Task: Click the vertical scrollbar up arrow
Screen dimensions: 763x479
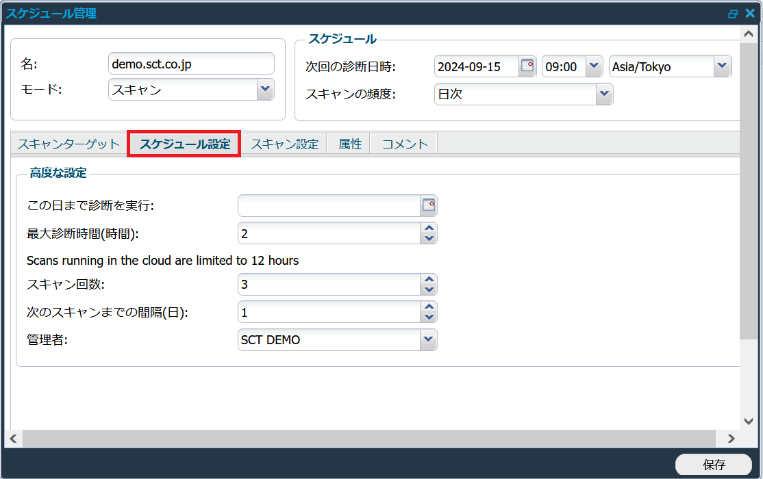Action: [x=749, y=34]
